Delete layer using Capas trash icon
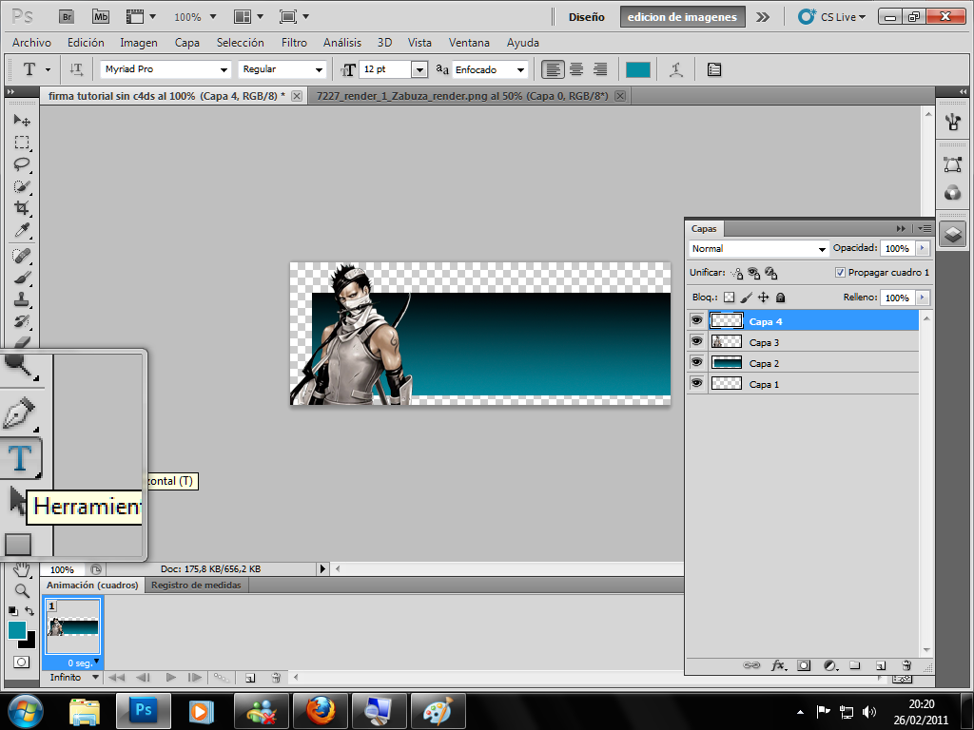Image resolution: width=974 pixels, height=730 pixels. (x=906, y=665)
